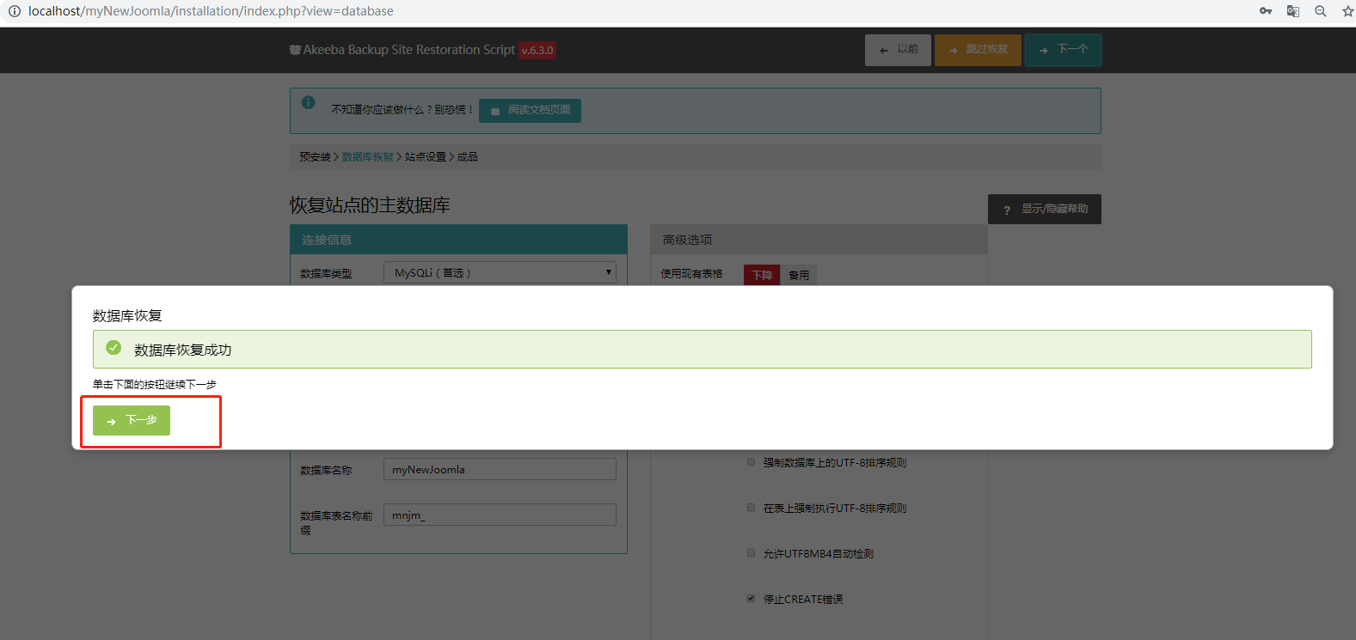Go back with the 以前 button

898,50
